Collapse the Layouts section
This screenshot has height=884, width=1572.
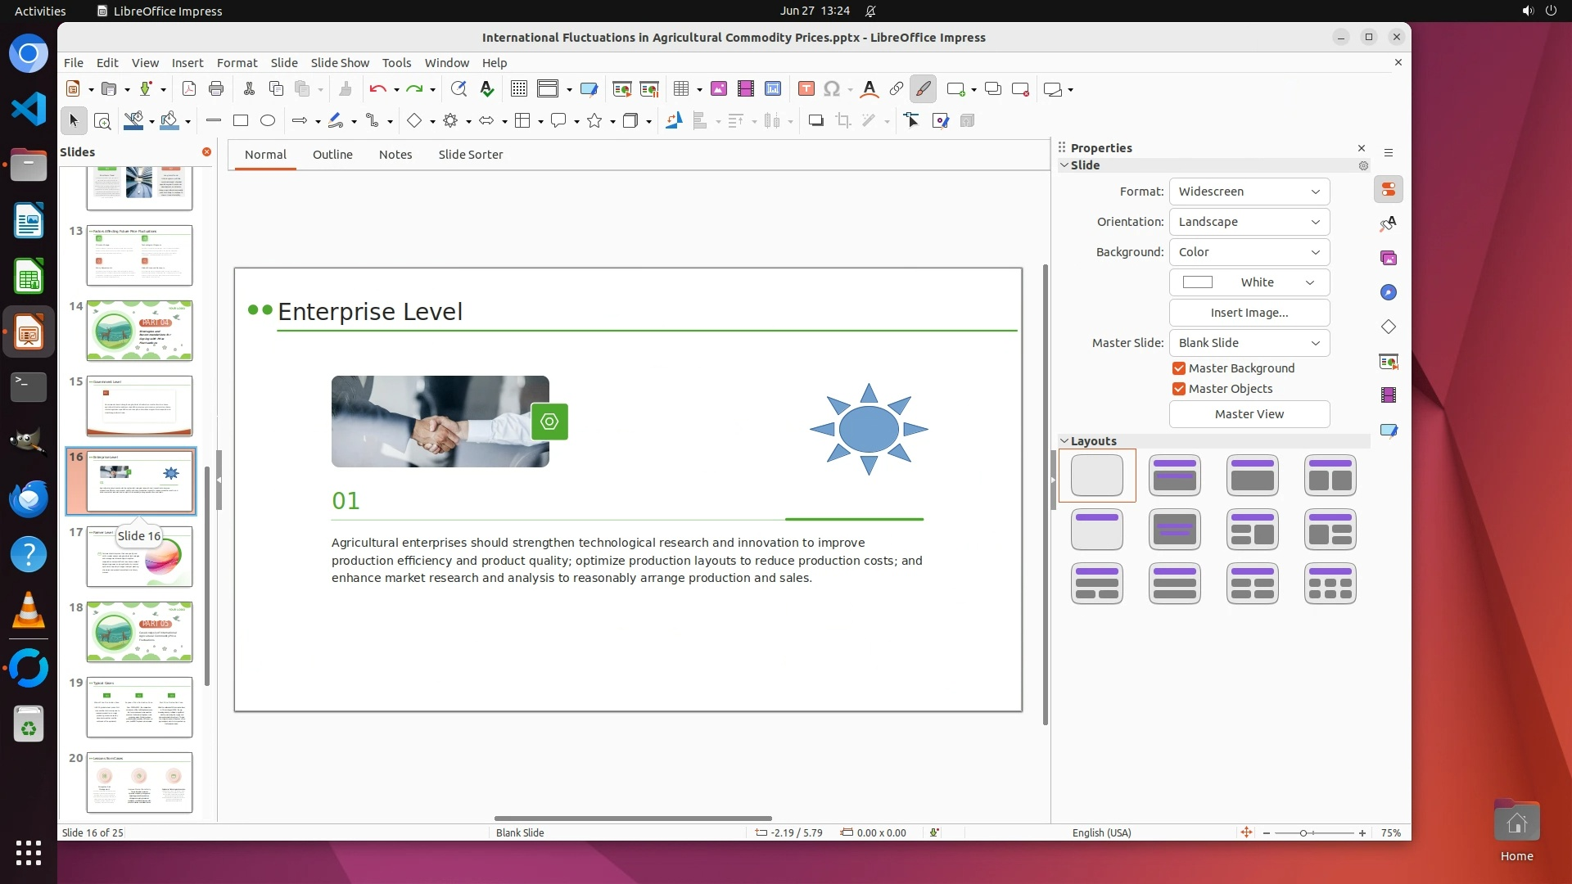click(1064, 441)
